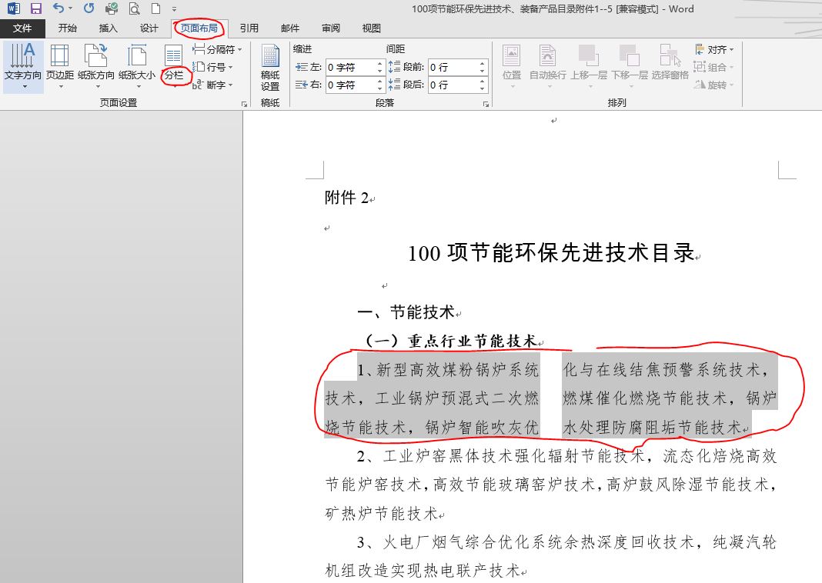Screen dimensions: 822x583
Task: Create a new blank document icon
Action: click(x=155, y=8)
